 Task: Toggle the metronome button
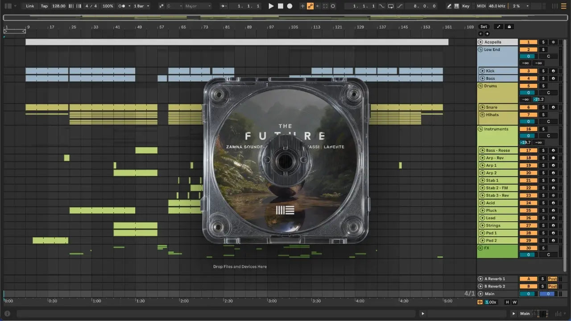(122, 6)
